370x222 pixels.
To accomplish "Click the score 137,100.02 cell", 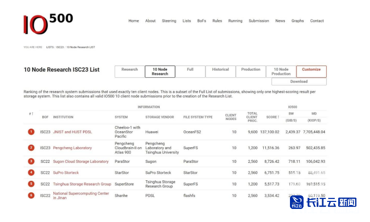I will (x=270, y=132).
